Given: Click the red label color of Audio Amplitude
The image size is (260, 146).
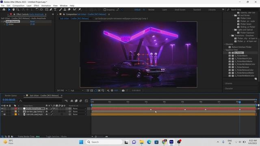Looking at the screenshot, I should (15, 109).
